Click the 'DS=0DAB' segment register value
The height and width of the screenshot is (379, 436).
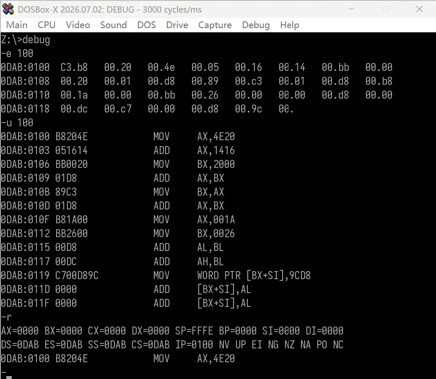(20, 345)
